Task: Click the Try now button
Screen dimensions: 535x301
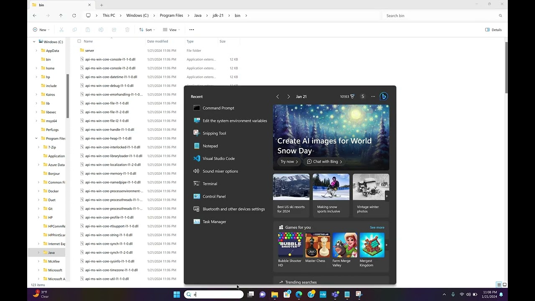Action: 289,161
